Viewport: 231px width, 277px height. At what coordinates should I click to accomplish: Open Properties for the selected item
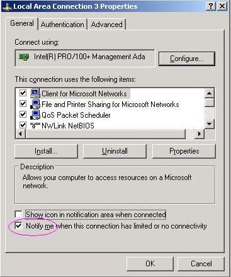(184, 151)
